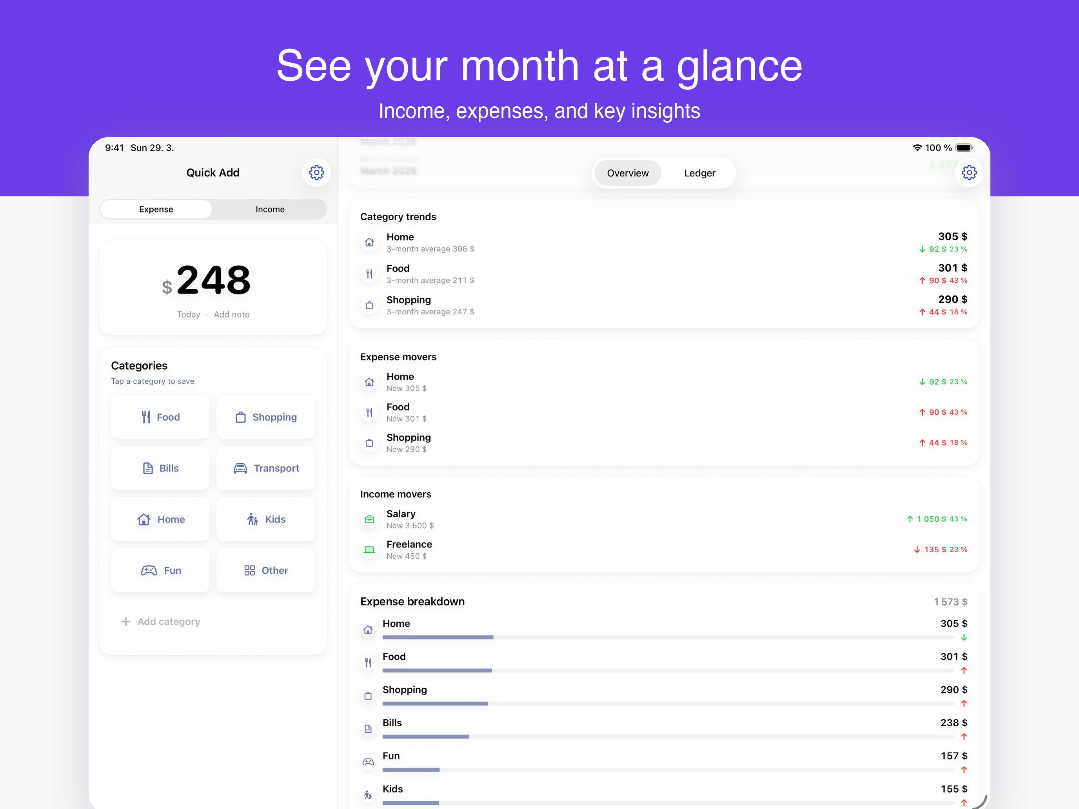This screenshot has height=809, width=1079.
Task: Click 'Now 305 $' under Home
Action: 406,388
